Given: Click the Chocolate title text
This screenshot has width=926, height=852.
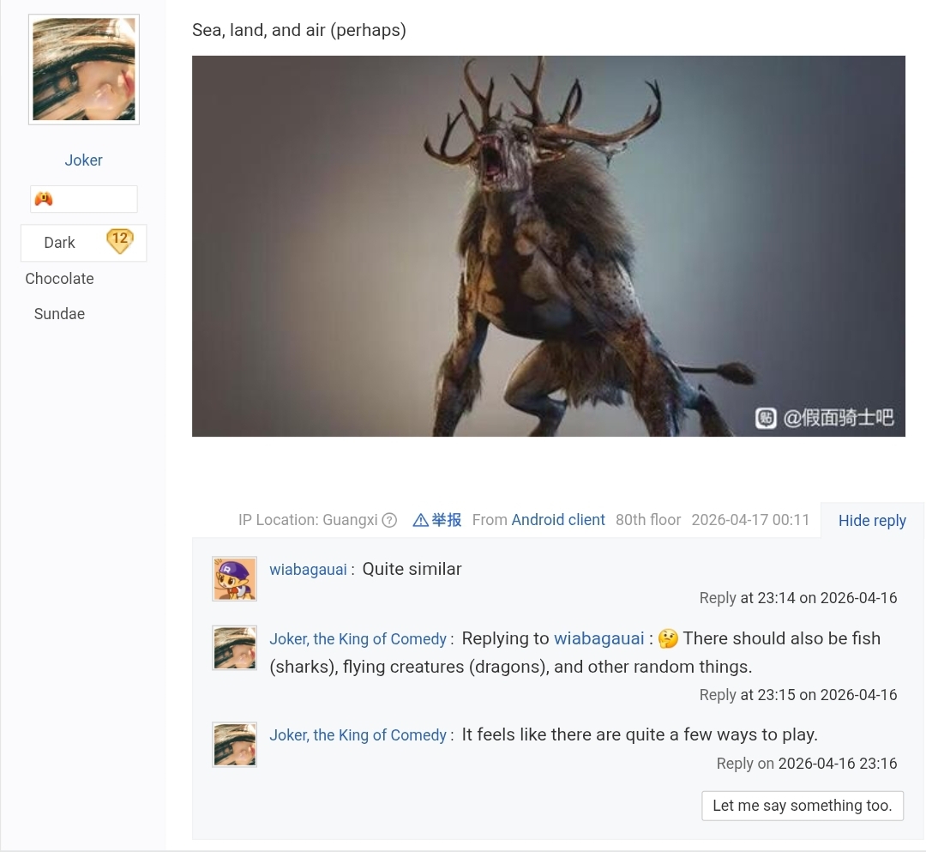Looking at the screenshot, I should pos(60,279).
